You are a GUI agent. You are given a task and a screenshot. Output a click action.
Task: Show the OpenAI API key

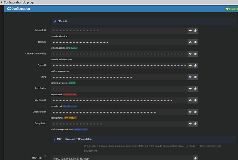[x=190, y=65]
